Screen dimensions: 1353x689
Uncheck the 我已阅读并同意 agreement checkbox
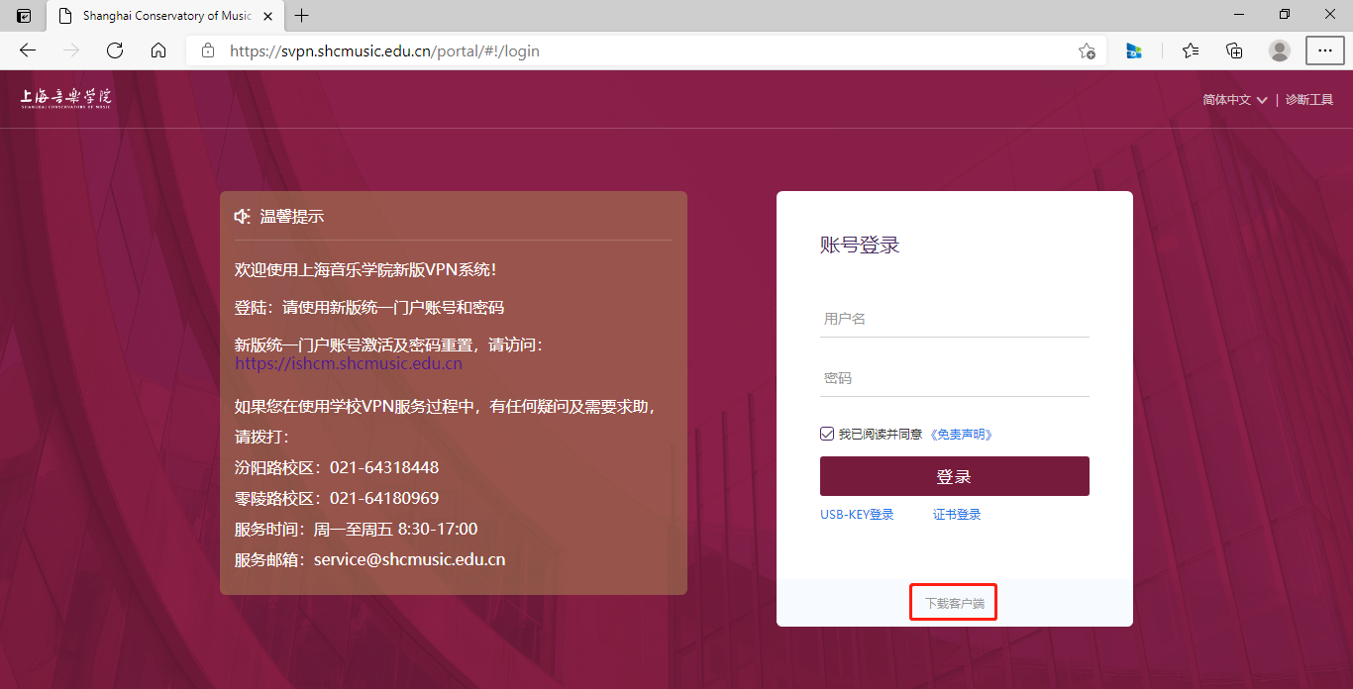pyautogui.click(x=827, y=434)
